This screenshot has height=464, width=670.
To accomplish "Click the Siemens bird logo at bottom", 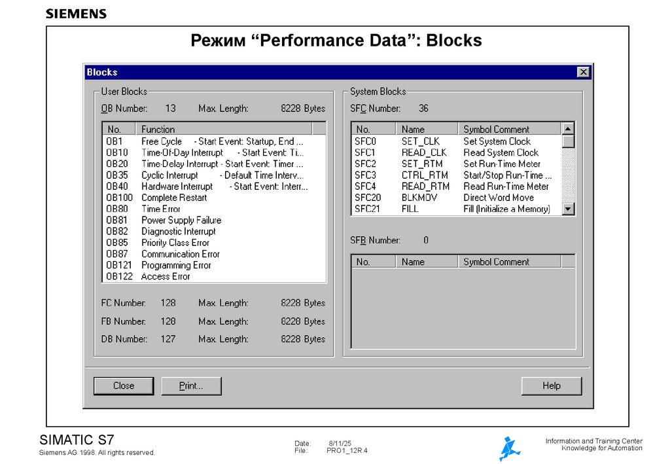I will (509, 448).
